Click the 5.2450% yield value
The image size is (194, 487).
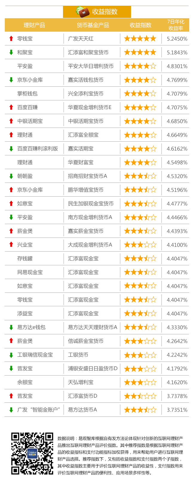[177, 39]
